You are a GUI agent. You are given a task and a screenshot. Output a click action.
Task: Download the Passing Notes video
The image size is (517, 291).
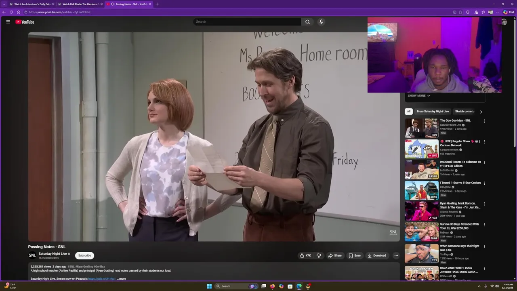point(377,255)
